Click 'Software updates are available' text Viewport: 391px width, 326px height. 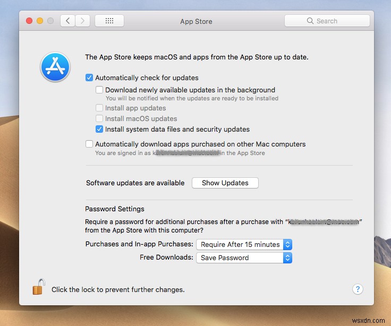click(135, 183)
